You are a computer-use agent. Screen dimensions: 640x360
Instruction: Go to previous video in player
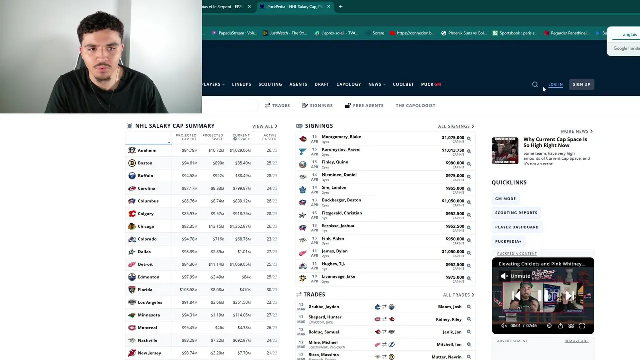click(x=517, y=296)
